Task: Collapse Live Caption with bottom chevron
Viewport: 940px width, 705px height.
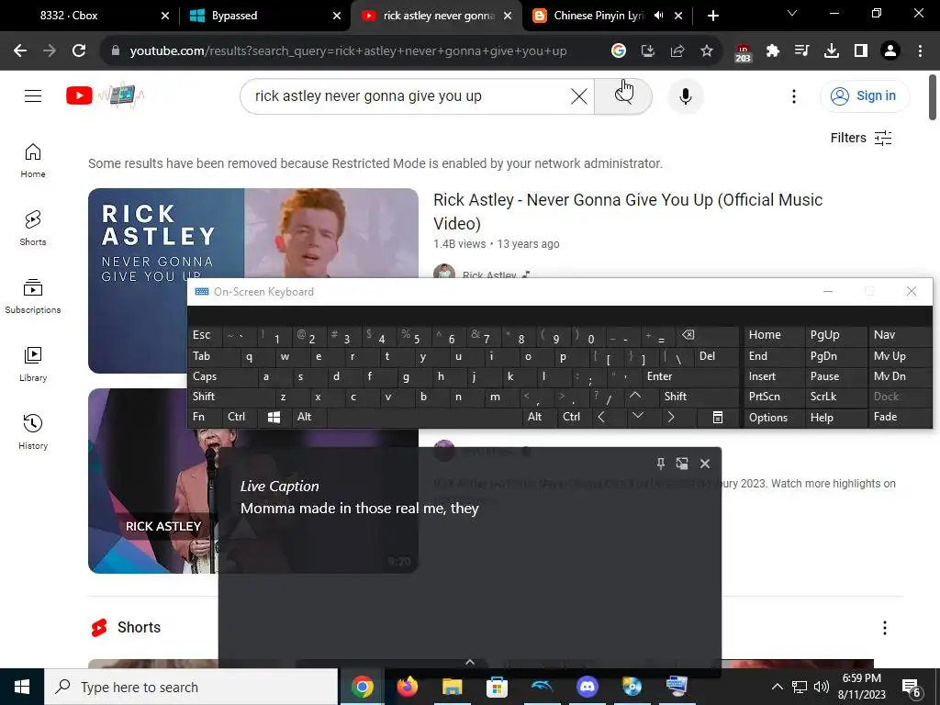Action: [x=470, y=662]
